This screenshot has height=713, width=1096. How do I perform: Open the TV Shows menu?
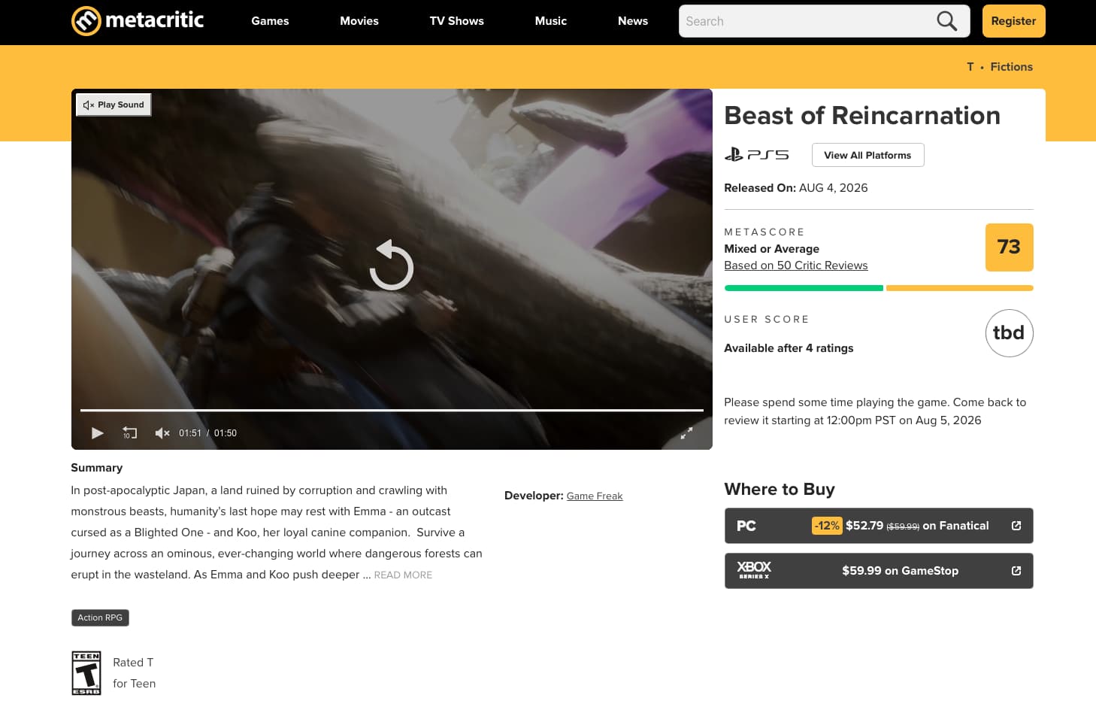point(457,21)
